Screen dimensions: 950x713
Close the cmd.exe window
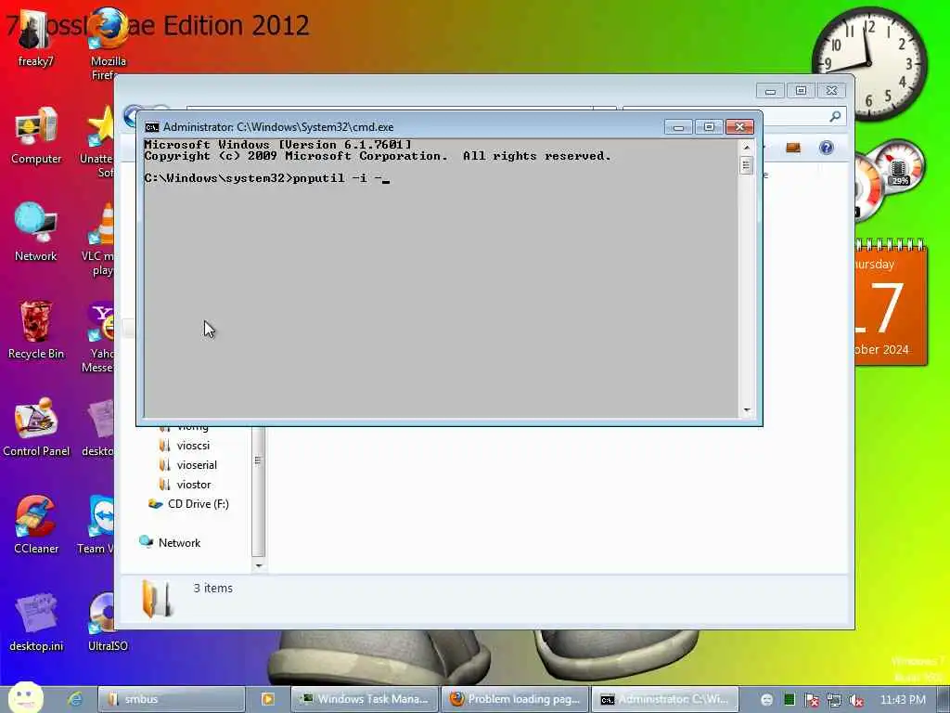[x=739, y=126]
